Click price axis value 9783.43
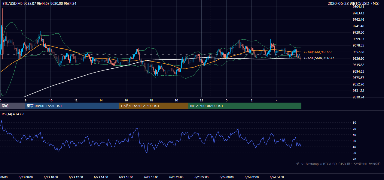384x180 pixels. pos(358,13)
